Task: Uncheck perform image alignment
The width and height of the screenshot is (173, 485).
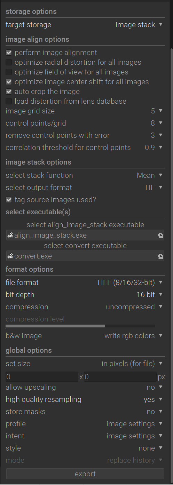Action: click(9, 53)
